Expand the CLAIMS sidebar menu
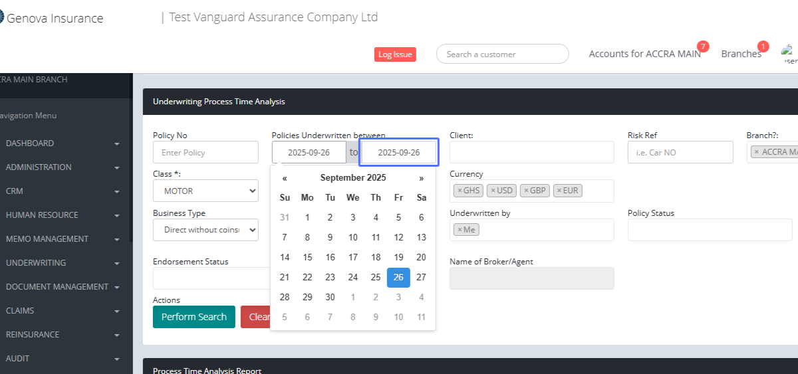 pos(63,311)
